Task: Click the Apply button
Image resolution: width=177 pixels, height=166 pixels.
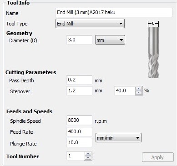Action: point(158,157)
